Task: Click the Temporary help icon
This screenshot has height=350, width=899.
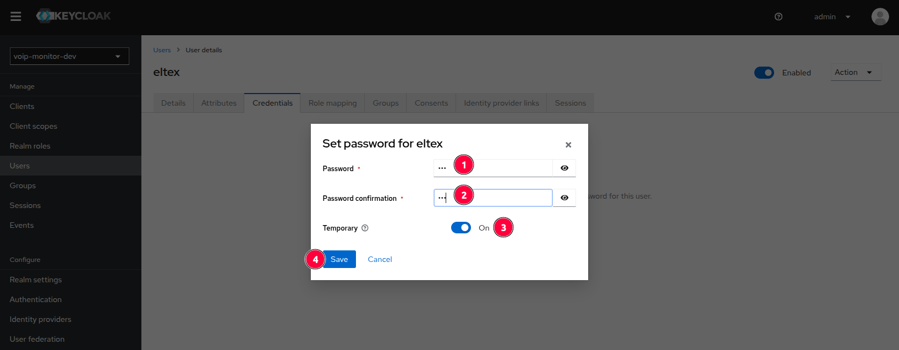Action: 365,228
